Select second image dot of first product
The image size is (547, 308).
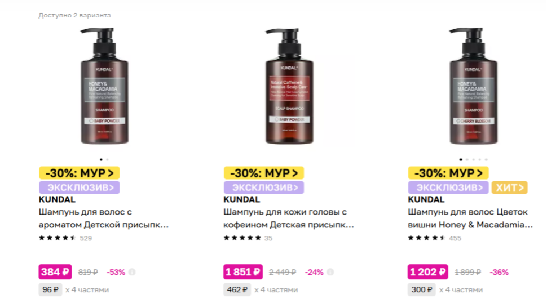click(x=108, y=159)
